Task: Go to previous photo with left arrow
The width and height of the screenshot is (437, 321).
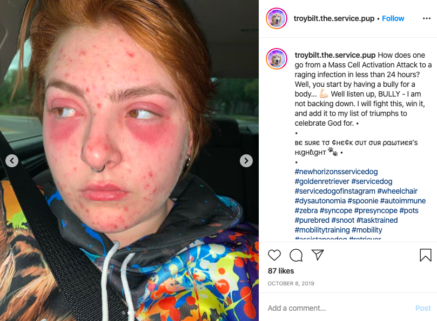Action: [x=12, y=161]
